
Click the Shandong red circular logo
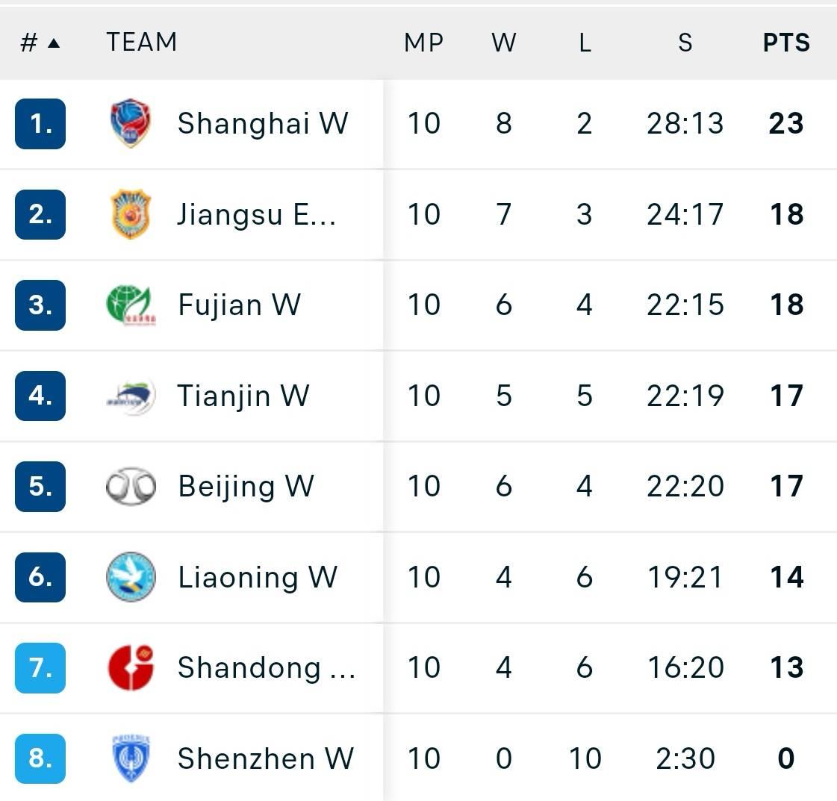click(x=131, y=667)
